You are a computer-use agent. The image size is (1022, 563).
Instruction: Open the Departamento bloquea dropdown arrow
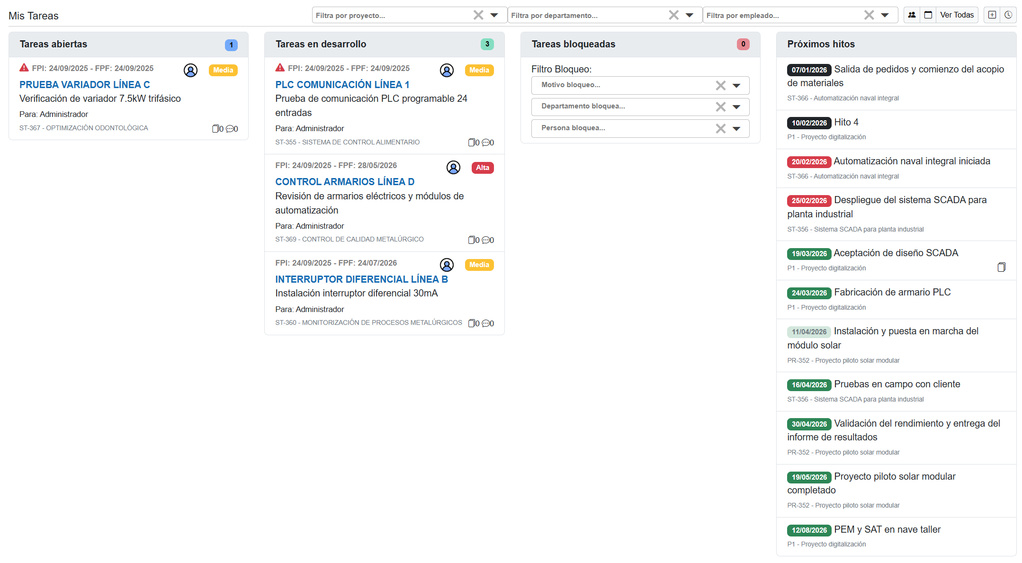(736, 107)
